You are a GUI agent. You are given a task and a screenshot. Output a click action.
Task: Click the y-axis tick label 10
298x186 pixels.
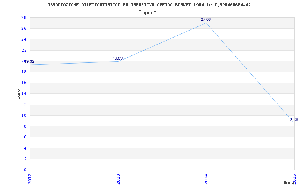[24, 115]
